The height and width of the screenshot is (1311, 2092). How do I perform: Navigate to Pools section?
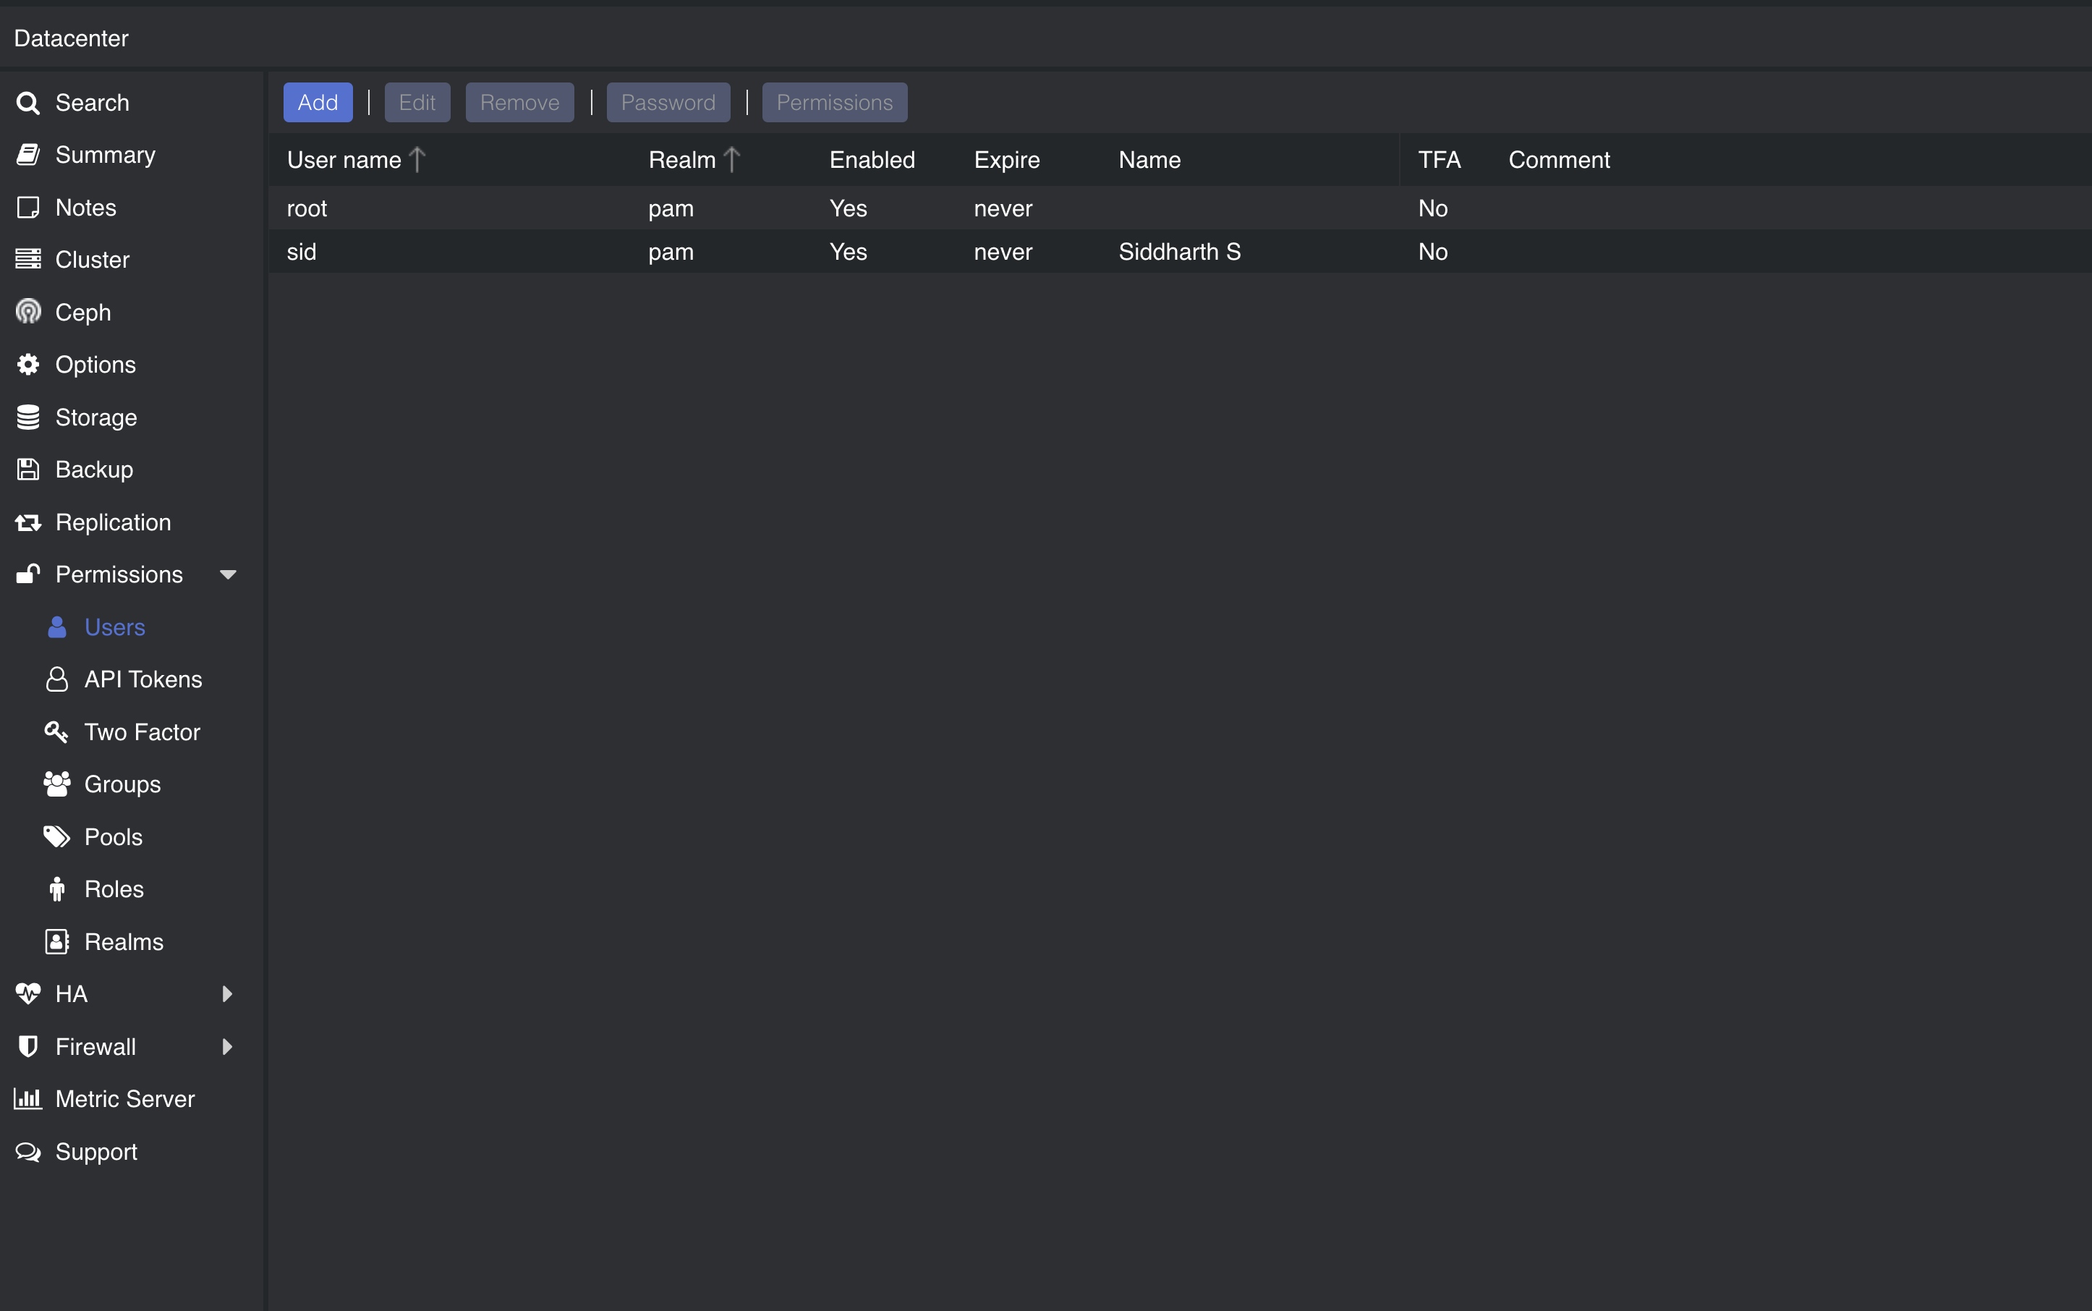tap(113, 835)
